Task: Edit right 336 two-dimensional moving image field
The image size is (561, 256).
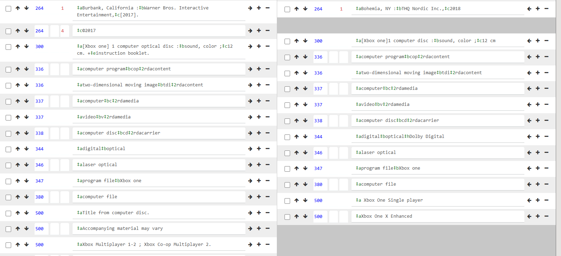Action: point(438,73)
